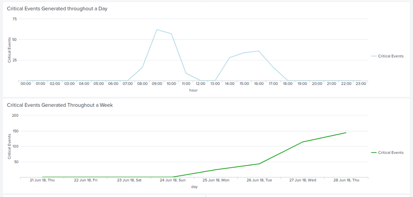Click the '22 Jun 18, Fri' day label
The image size is (413, 197).
point(85,180)
